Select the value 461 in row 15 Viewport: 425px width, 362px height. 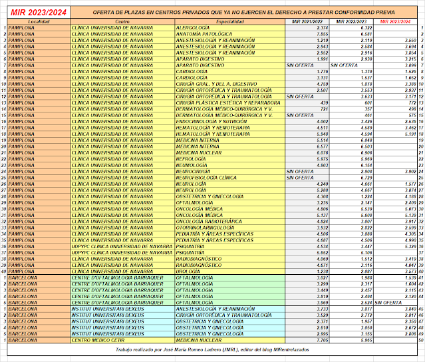pos(368,115)
